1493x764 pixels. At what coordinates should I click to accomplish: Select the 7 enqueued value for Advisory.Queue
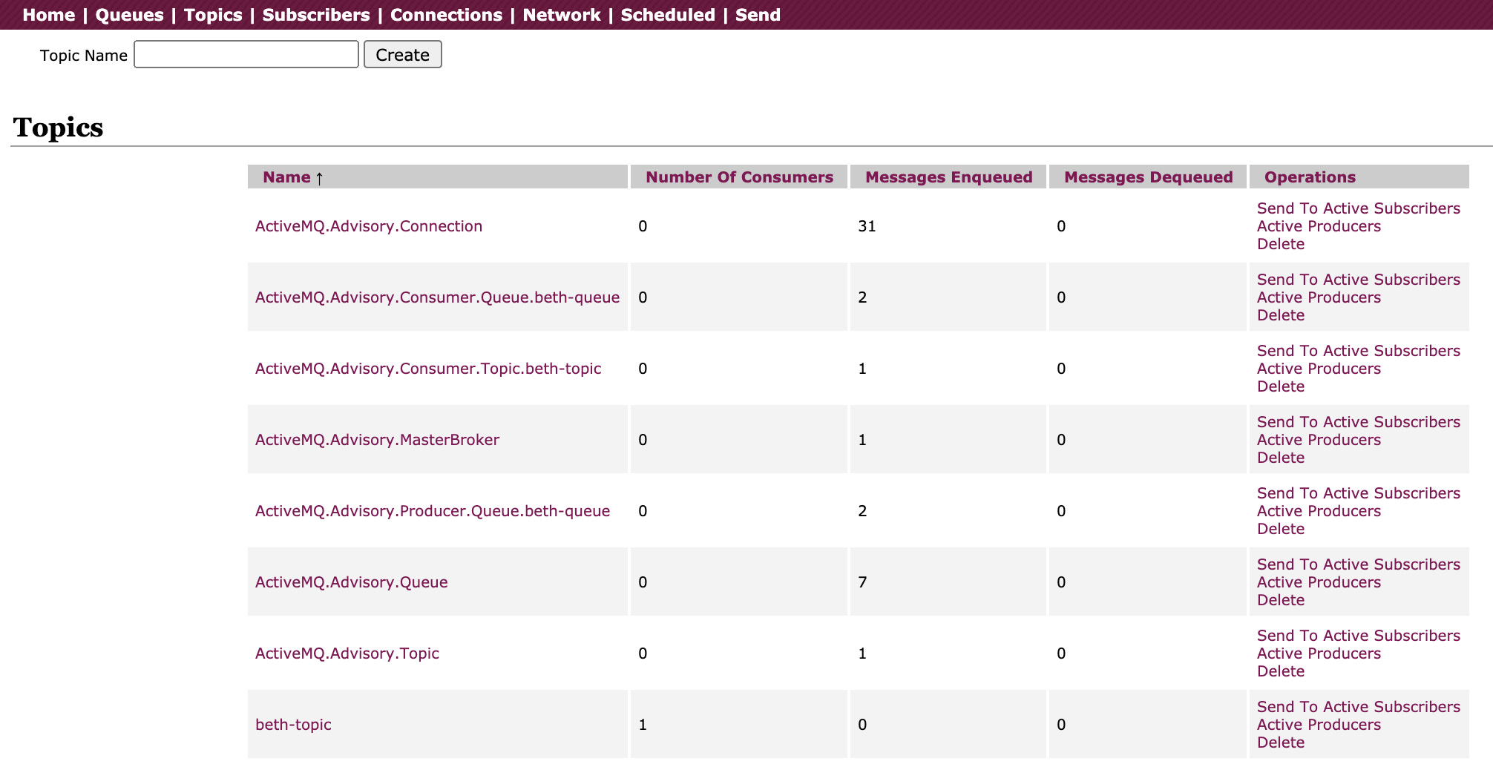(x=862, y=582)
